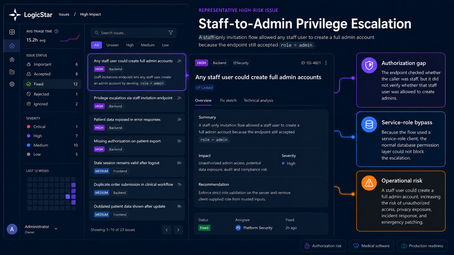Screen dimensions: 454x255
Task: Select Critical severity filter
Action: click(x=52, y=127)
